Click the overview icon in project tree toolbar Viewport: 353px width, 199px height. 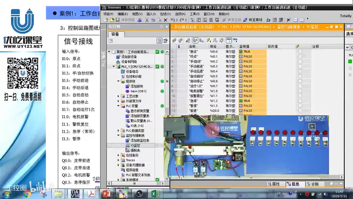pos(165,41)
